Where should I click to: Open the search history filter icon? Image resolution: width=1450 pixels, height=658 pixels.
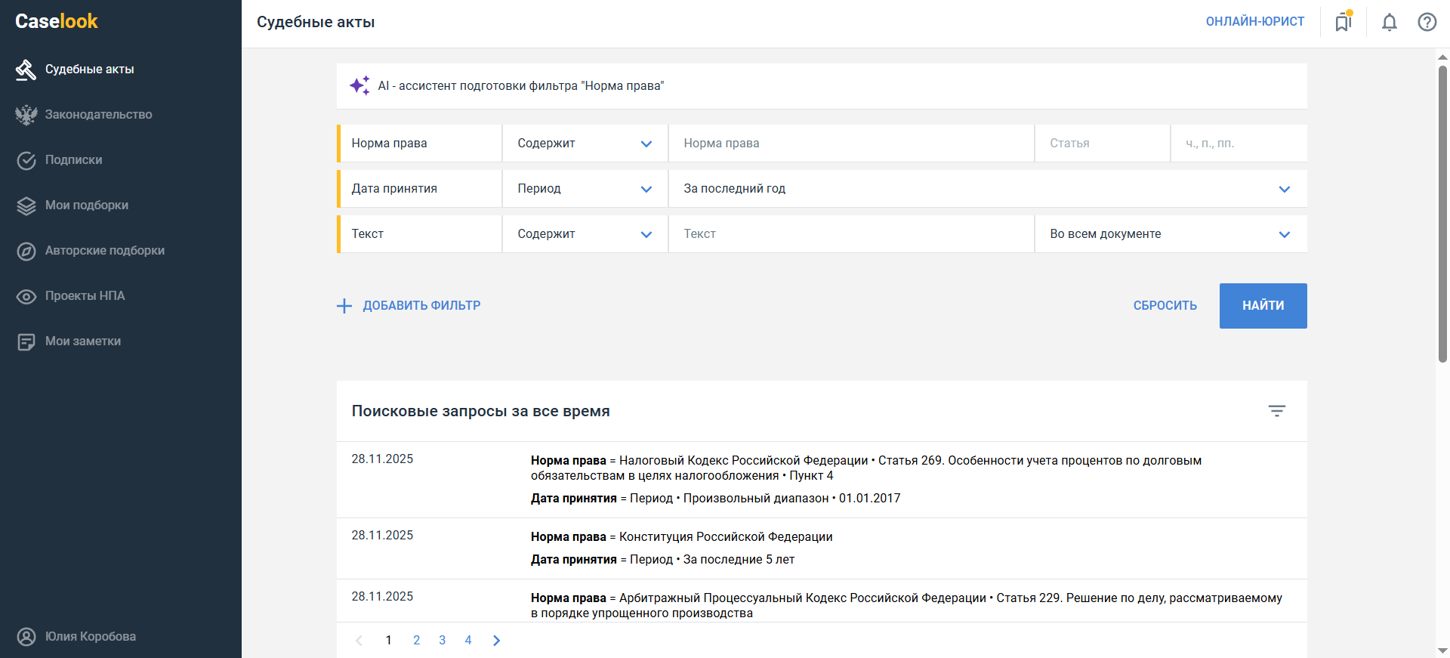(x=1276, y=411)
